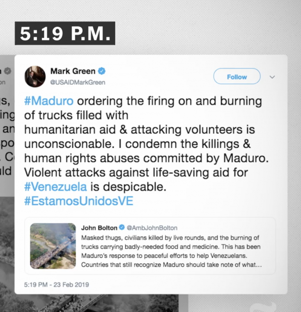Open the #Venezuela hashtag

pos(55,187)
